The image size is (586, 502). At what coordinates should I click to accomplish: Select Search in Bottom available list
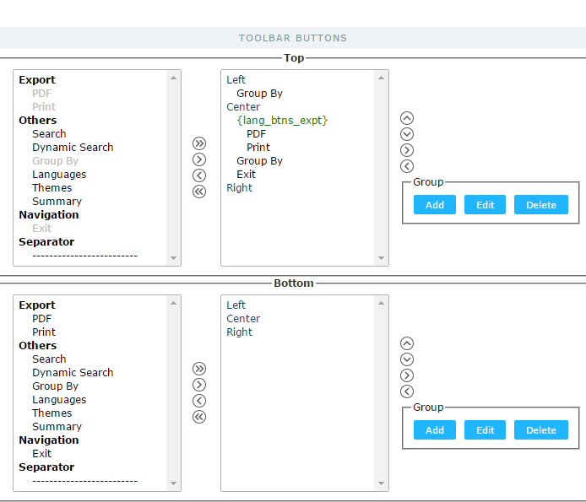pyautogui.click(x=49, y=359)
